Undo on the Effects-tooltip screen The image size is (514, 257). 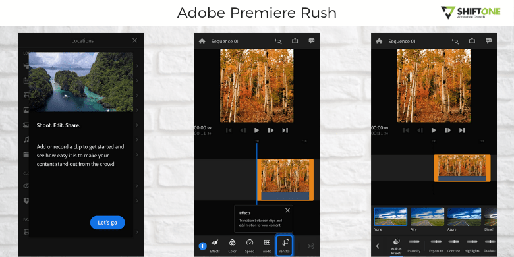click(278, 41)
